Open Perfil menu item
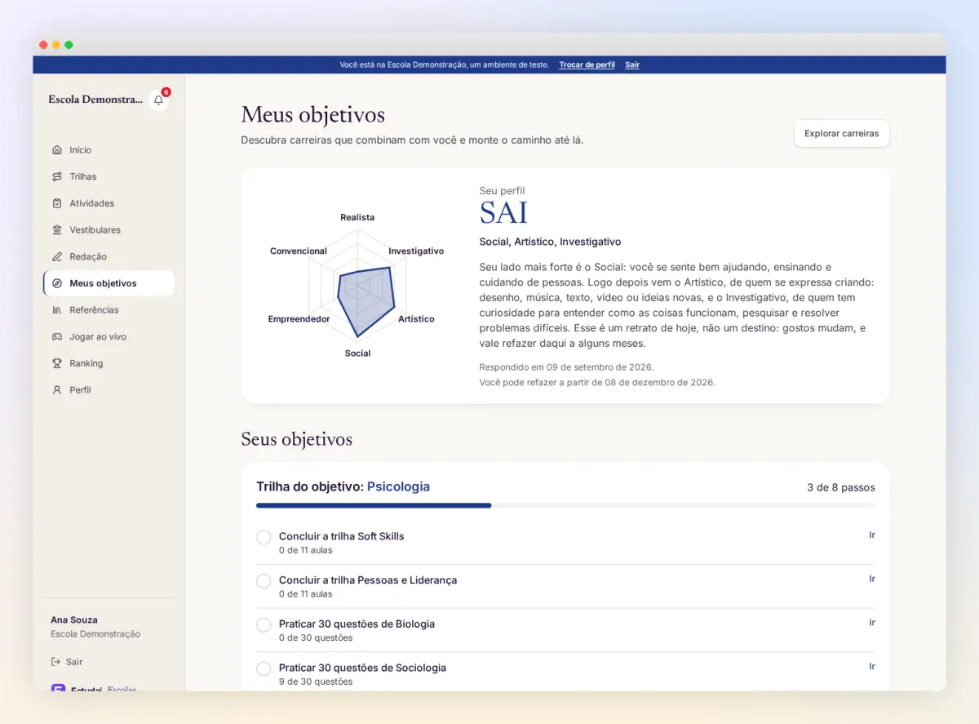This screenshot has height=724, width=979. click(x=109, y=390)
